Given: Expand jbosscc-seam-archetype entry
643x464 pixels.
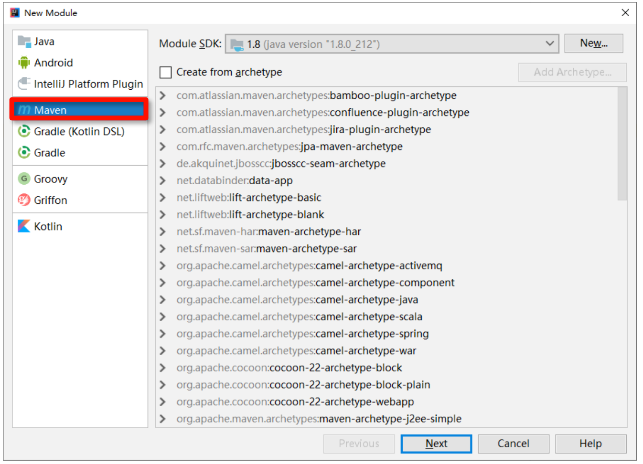Looking at the screenshot, I should point(163,163).
